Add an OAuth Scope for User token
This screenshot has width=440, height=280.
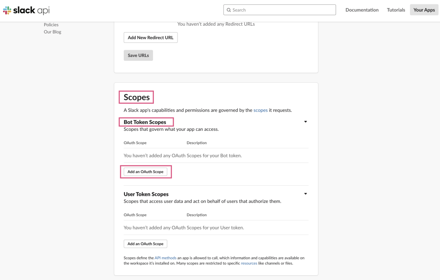[x=145, y=244]
